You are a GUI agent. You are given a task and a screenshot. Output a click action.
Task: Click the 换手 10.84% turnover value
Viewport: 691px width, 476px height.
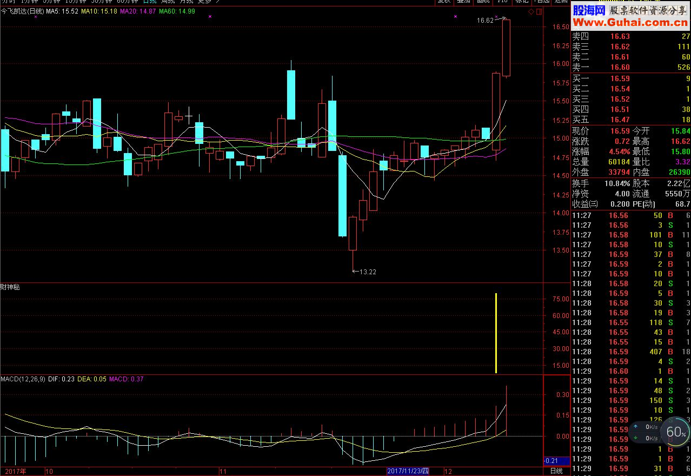pyautogui.click(x=616, y=183)
